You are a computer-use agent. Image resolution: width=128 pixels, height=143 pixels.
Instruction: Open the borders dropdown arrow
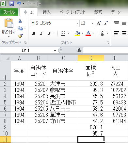tap(68, 33)
